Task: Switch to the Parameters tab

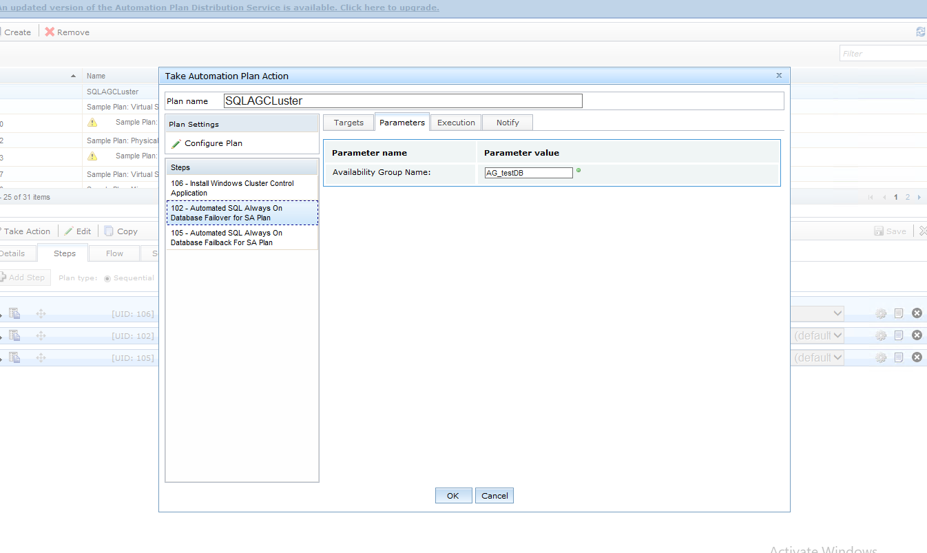Action: (402, 123)
